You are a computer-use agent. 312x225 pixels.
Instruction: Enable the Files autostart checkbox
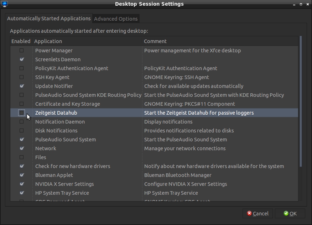[x=22, y=157]
